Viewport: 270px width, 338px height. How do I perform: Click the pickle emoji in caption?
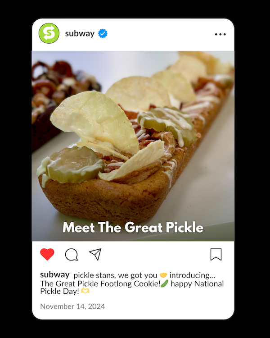(x=165, y=283)
